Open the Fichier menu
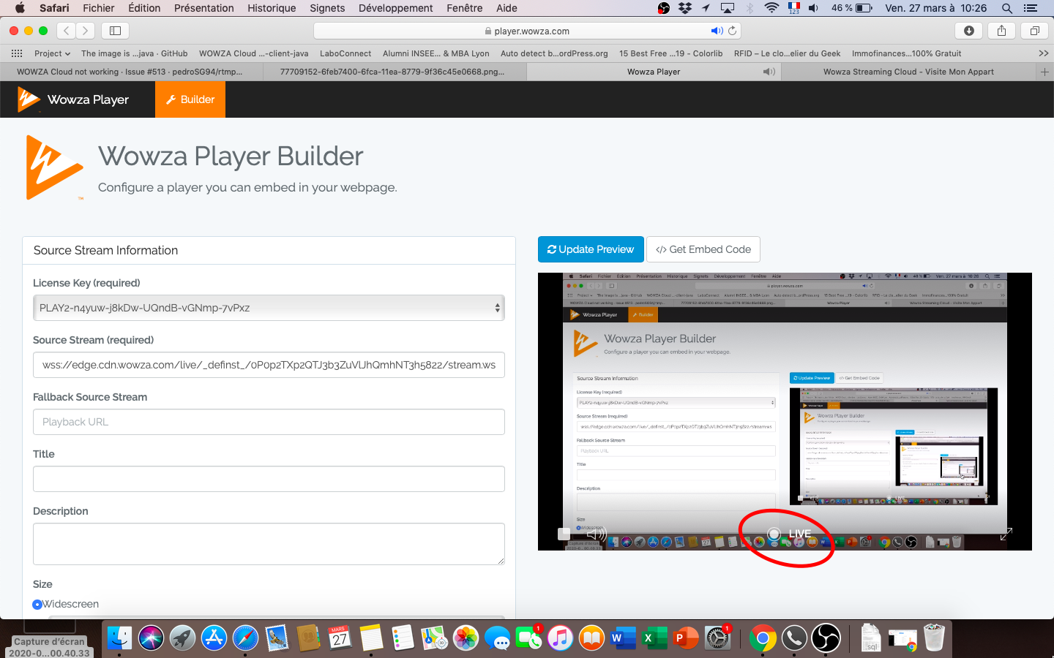Viewport: 1054px width, 658px height. click(x=99, y=8)
